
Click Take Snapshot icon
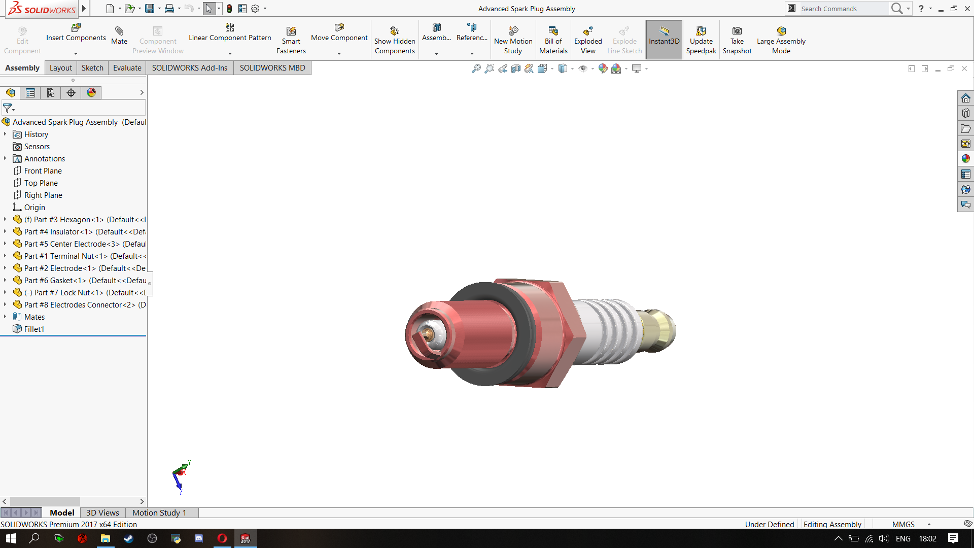pos(737,31)
